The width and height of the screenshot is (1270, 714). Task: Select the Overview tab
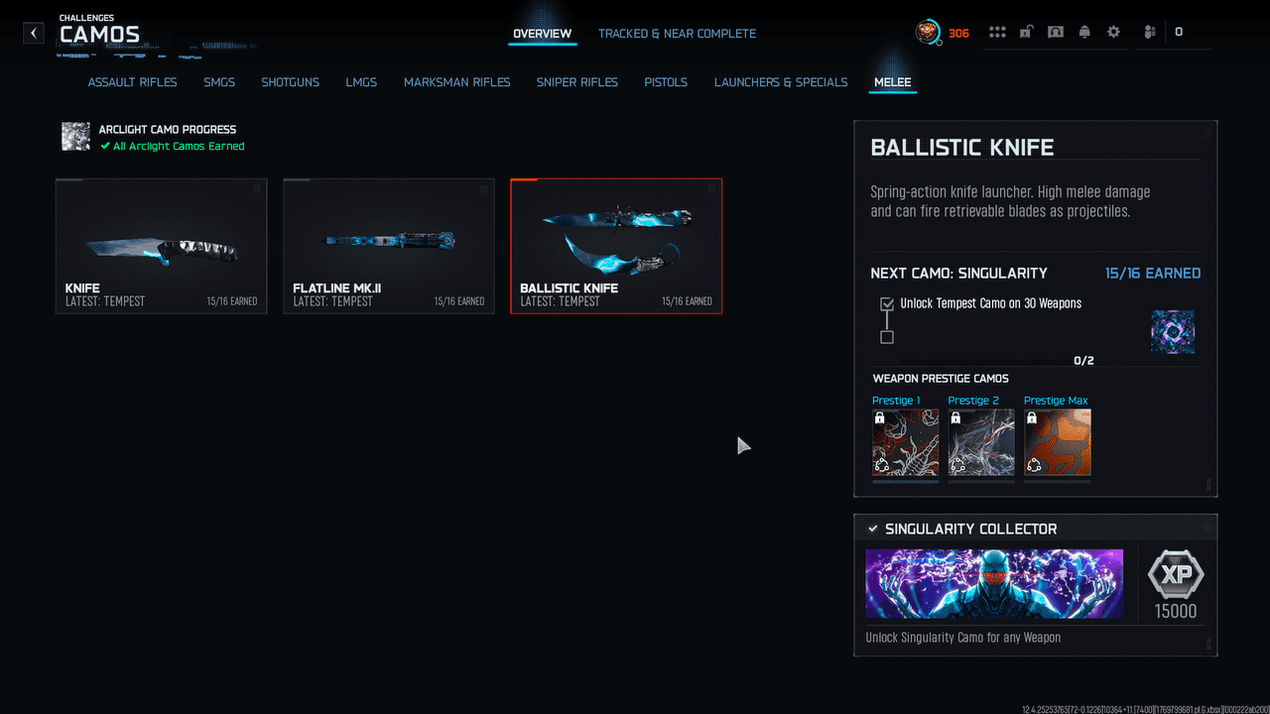tap(542, 34)
